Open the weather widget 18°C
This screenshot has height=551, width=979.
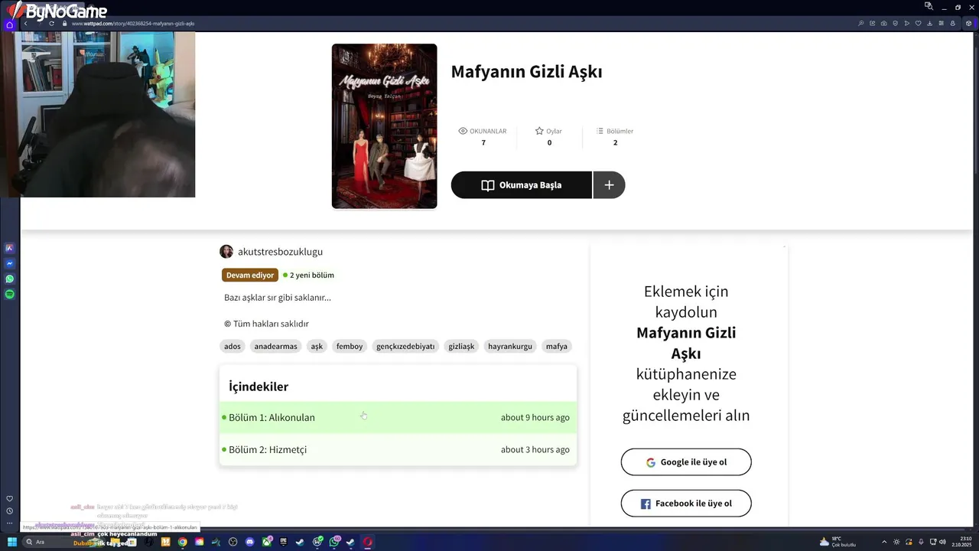click(x=838, y=542)
